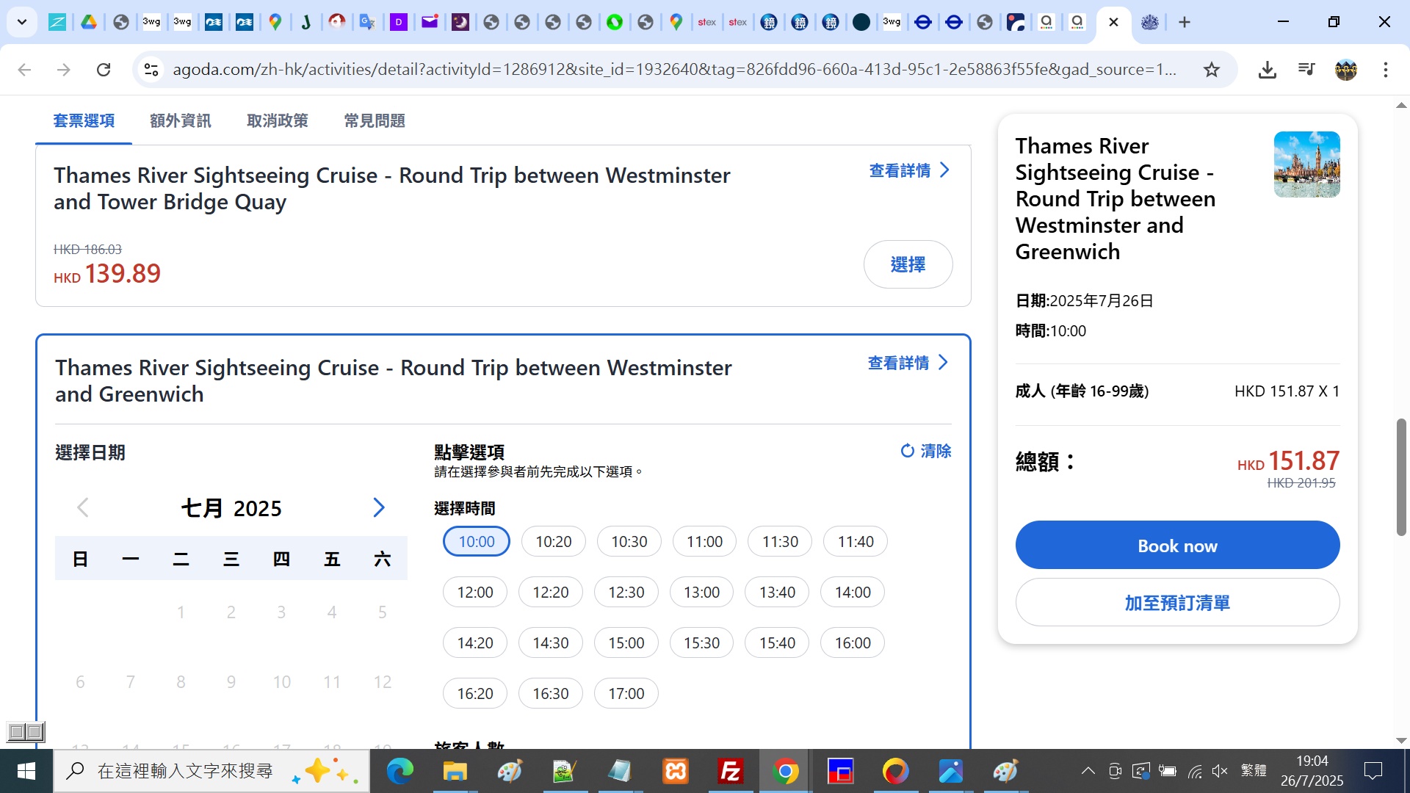Reload the page with the refresh icon

[104, 70]
